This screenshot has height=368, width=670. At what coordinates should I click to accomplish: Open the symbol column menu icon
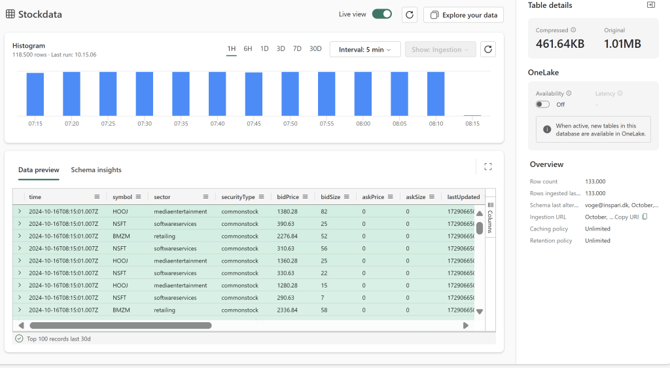point(139,196)
